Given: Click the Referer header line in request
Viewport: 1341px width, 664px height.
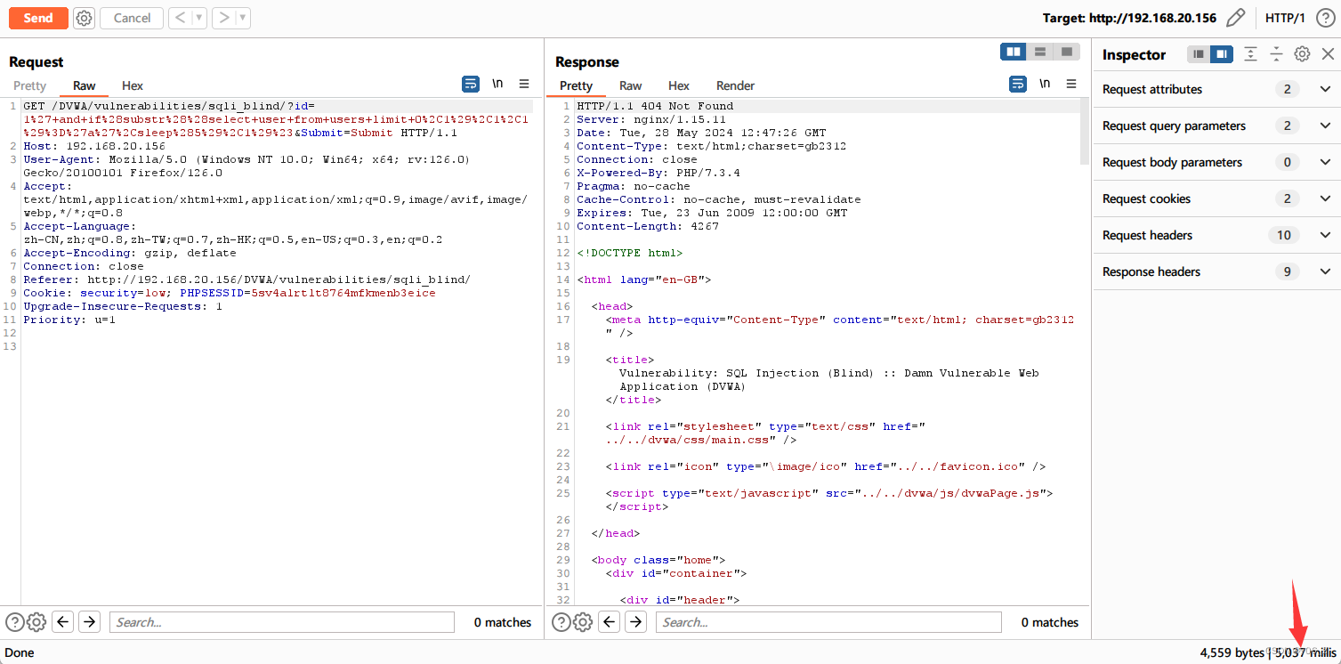Looking at the screenshot, I should click(x=246, y=279).
